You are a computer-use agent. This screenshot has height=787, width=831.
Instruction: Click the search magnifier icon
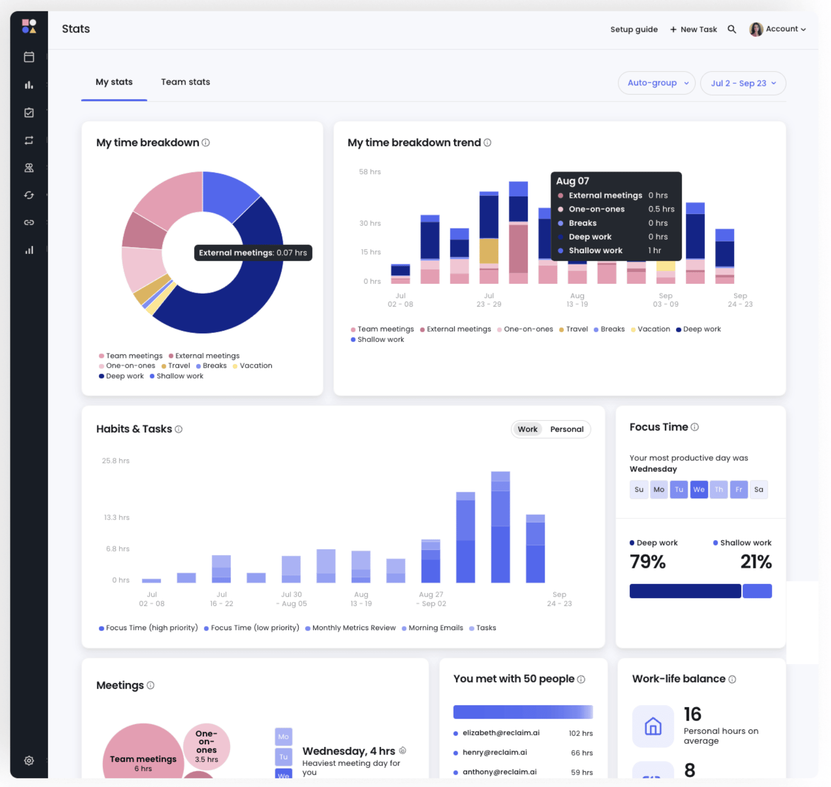click(x=731, y=29)
